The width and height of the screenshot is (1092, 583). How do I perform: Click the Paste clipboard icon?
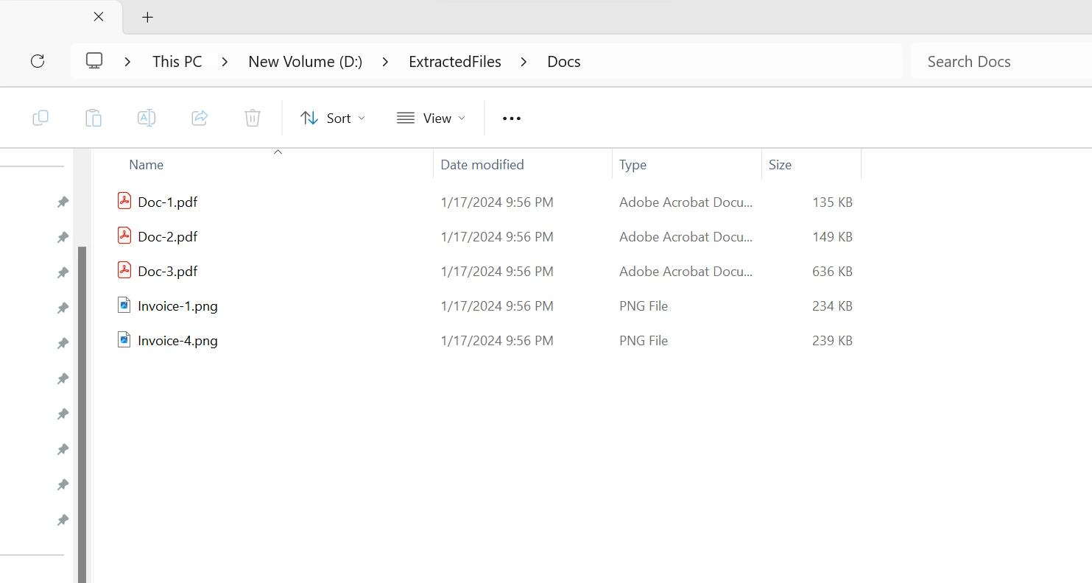coord(94,118)
